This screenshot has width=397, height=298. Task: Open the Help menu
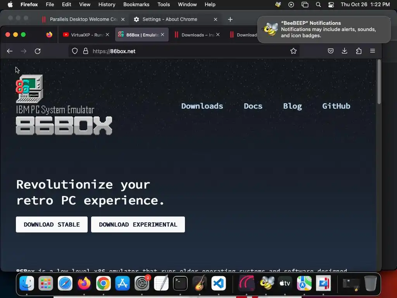210,5
